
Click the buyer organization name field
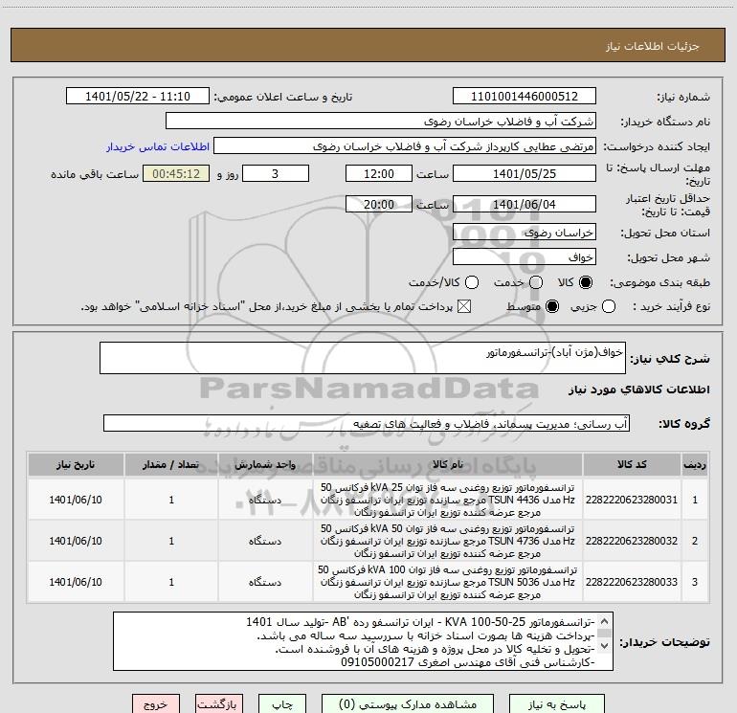(381, 122)
